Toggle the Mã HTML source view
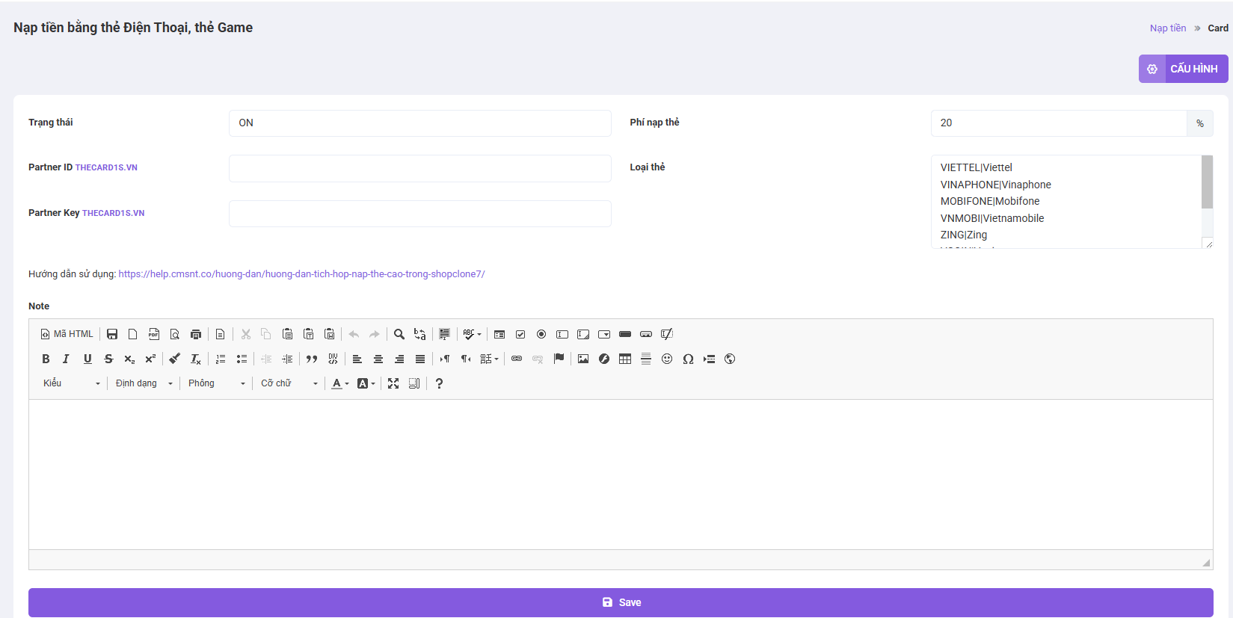Viewport: 1233px width, 618px height. (67, 334)
